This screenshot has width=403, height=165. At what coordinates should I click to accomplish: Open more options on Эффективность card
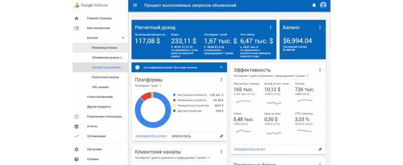pyautogui.click(x=320, y=70)
